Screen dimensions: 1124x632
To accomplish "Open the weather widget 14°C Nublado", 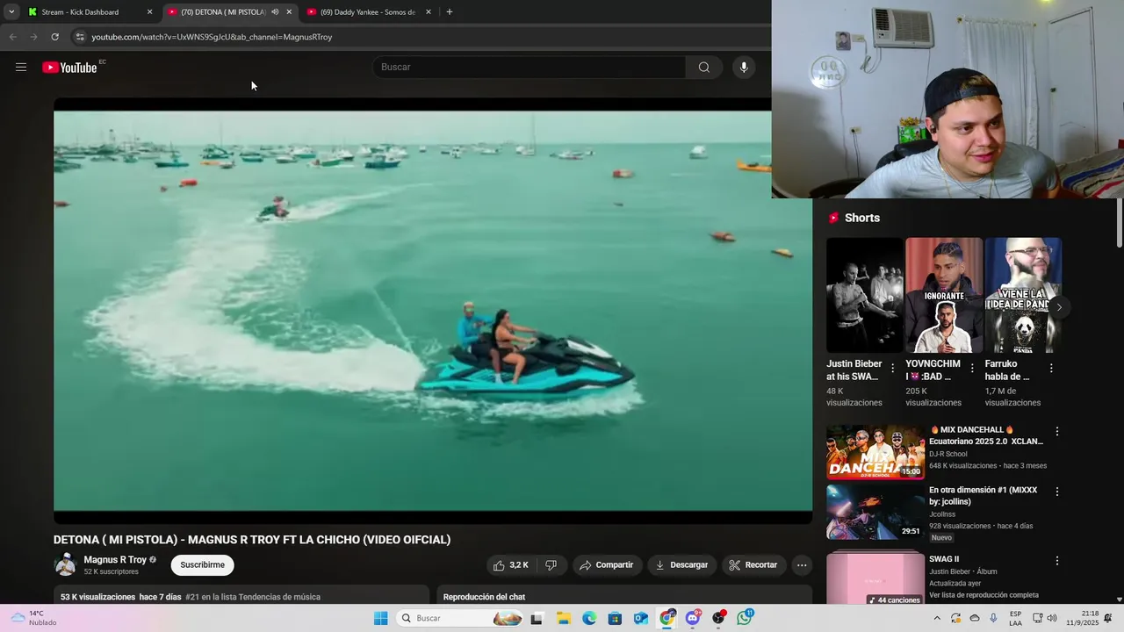I will pyautogui.click(x=33, y=618).
